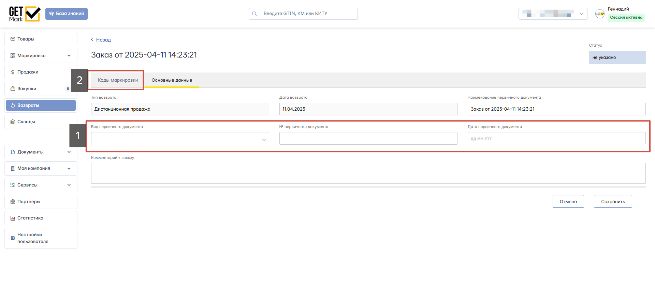
Task: Select the Основные данные tab
Action: [172, 80]
